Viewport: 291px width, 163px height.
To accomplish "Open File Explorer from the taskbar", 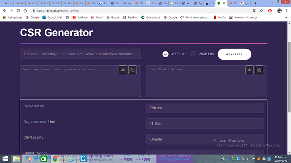I will (16, 159).
